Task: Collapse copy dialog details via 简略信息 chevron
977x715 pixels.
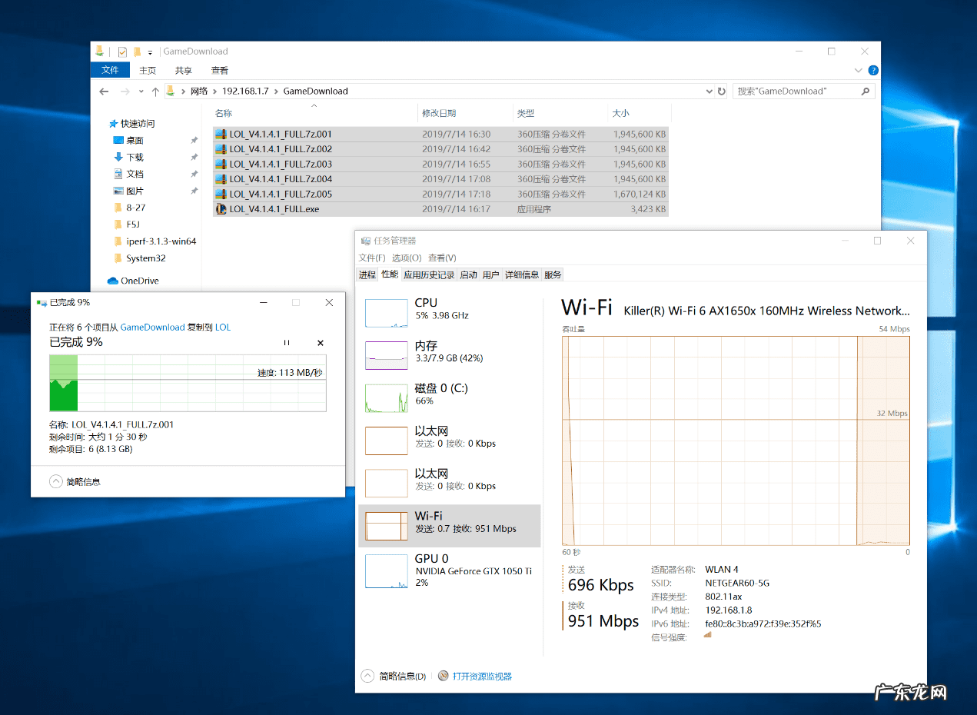Action: pyautogui.click(x=55, y=481)
